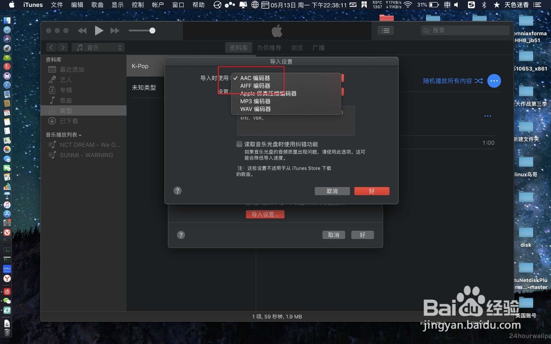Click the red 好 button in import settings
551x344 pixels.
point(372,191)
